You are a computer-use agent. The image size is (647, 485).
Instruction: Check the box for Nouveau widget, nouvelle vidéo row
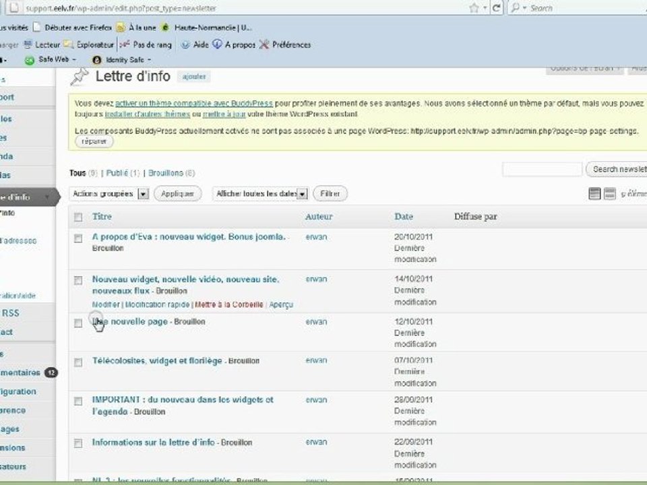(x=78, y=280)
